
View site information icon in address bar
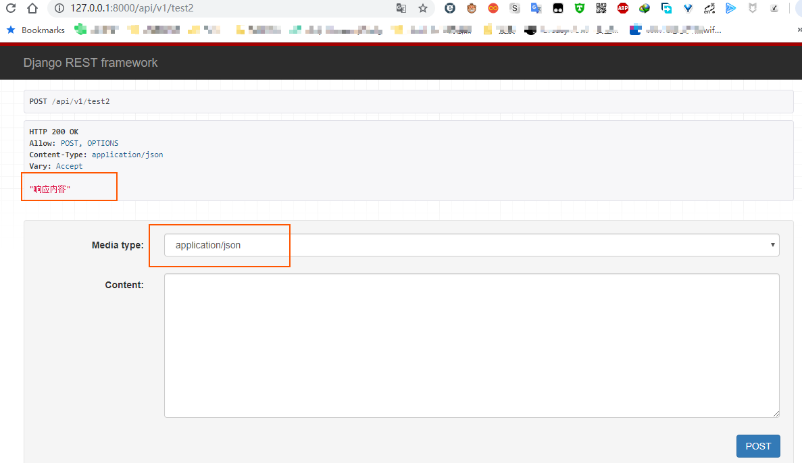click(x=59, y=8)
